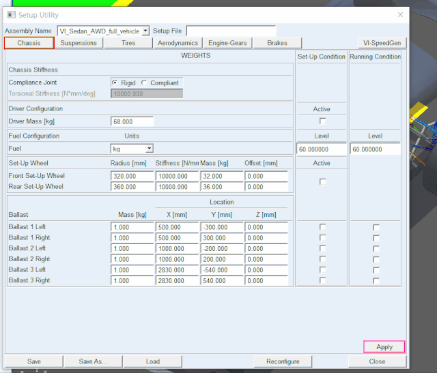Viewport: 437px width, 373px height.
Task: Edit the Ballast 2 Left mass field
Action: [132, 249]
